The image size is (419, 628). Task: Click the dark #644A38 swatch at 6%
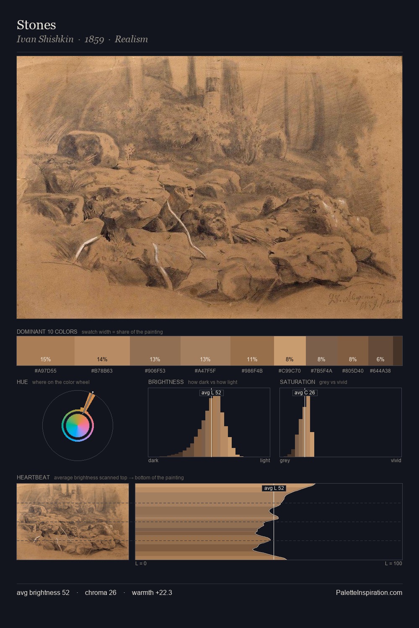pyautogui.click(x=380, y=351)
